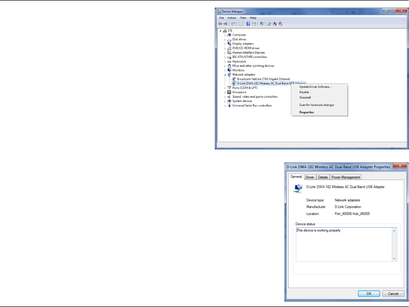Click the Update Driver Software toolbar icon
The height and width of the screenshot is (307, 409).
click(269, 24)
